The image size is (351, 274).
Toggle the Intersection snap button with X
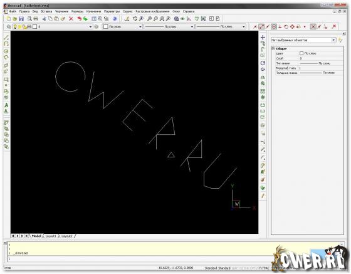(x=313, y=26)
